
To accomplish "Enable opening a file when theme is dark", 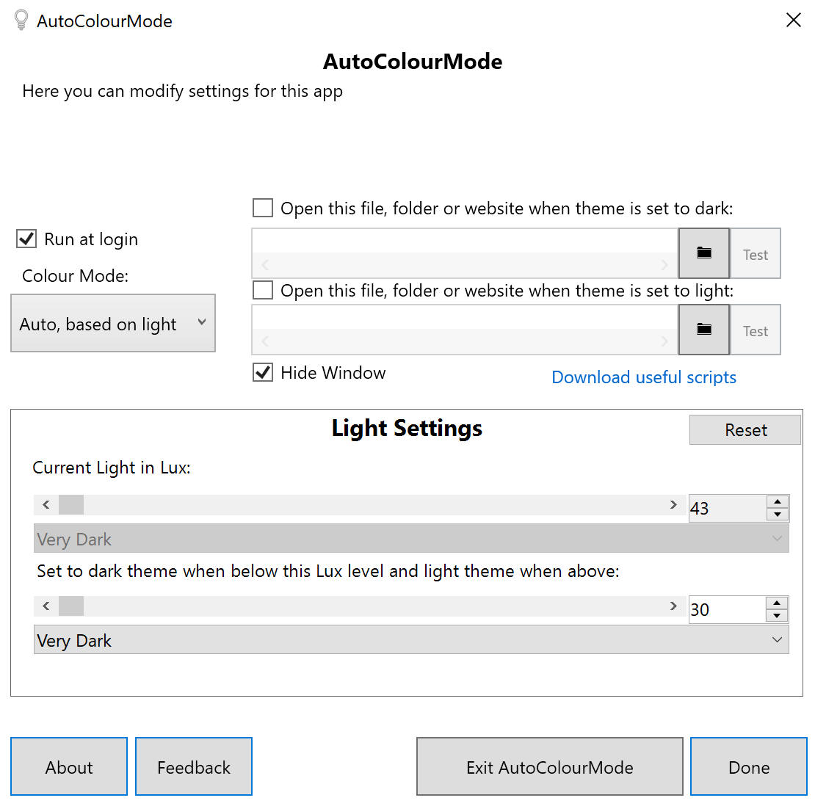I will pos(263,208).
